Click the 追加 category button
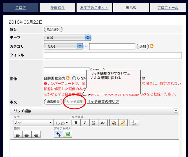The width and height of the screenshot is (188, 157). tap(143, 46)
